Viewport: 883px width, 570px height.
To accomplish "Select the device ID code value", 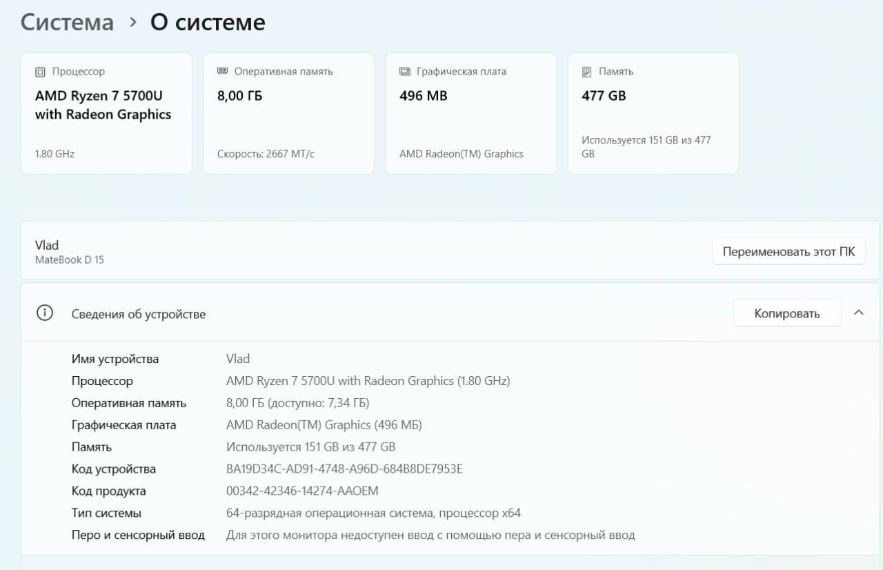I will tap(344, 469).
